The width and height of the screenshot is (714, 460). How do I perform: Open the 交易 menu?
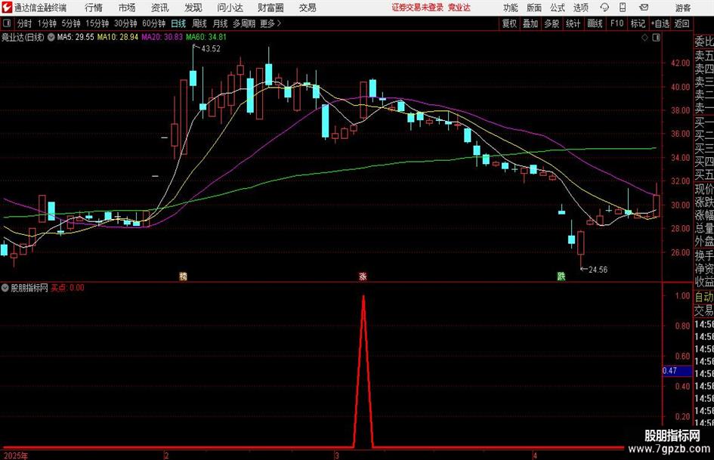(x=308, y=8)
